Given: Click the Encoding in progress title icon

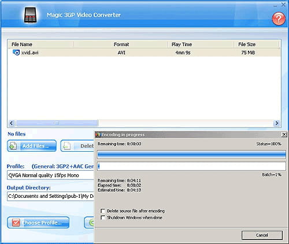Looking at the screenshot, I should point(98,135).
